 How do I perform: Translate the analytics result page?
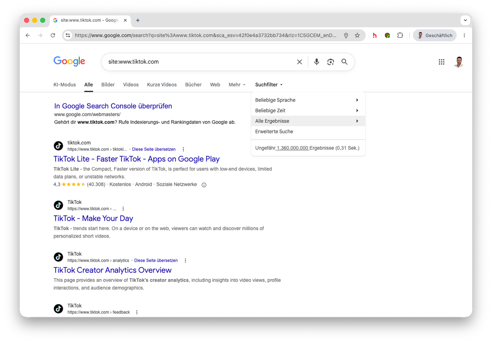(156, 261)
